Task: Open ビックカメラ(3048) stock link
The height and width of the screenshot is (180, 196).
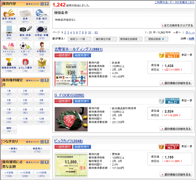Action: tap(68, 141)
